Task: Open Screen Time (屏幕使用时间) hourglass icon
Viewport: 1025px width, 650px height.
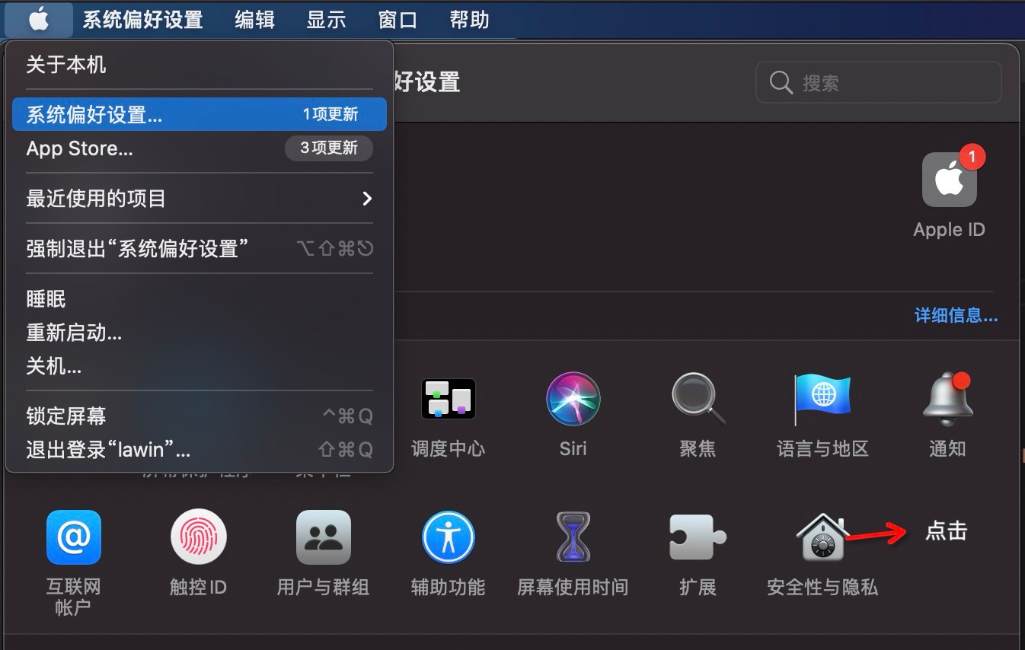Action: pos(573,537)
